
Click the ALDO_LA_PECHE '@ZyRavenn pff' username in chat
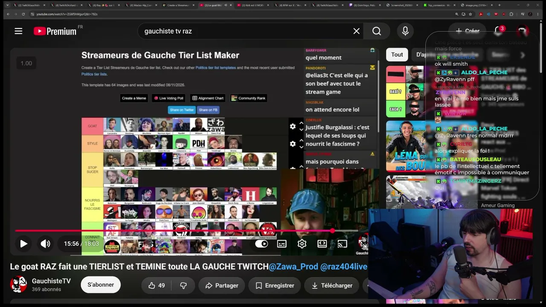coord(484,72)
